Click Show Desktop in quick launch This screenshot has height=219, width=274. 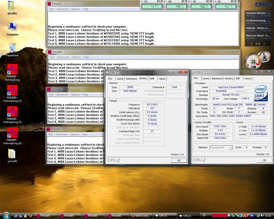15,216
